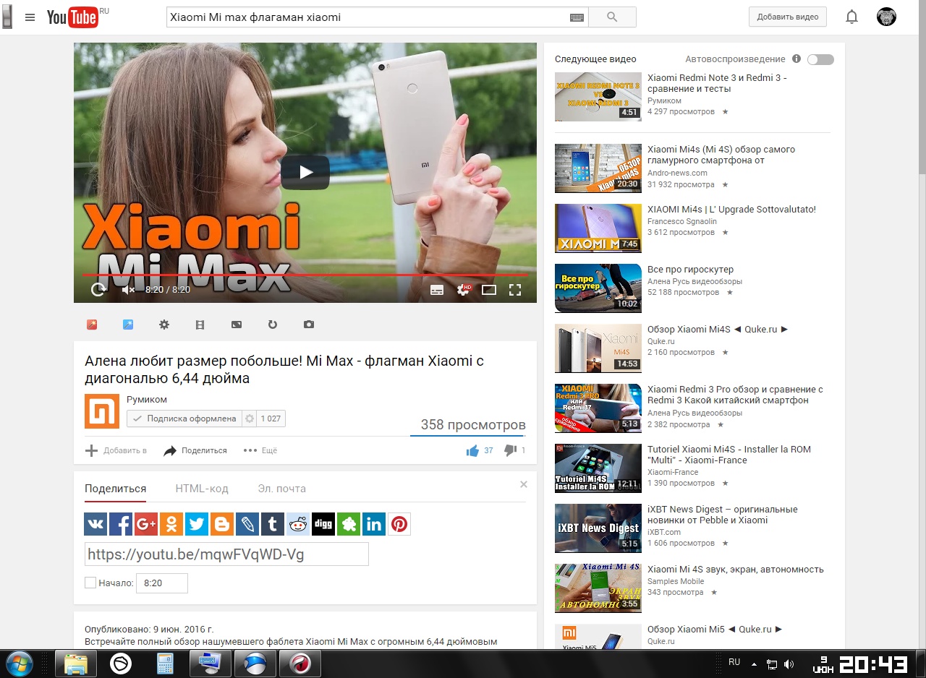Screen dimensions: 926x678
Task: Click the Добавить видео upload button
Action: tap(788, 17)
